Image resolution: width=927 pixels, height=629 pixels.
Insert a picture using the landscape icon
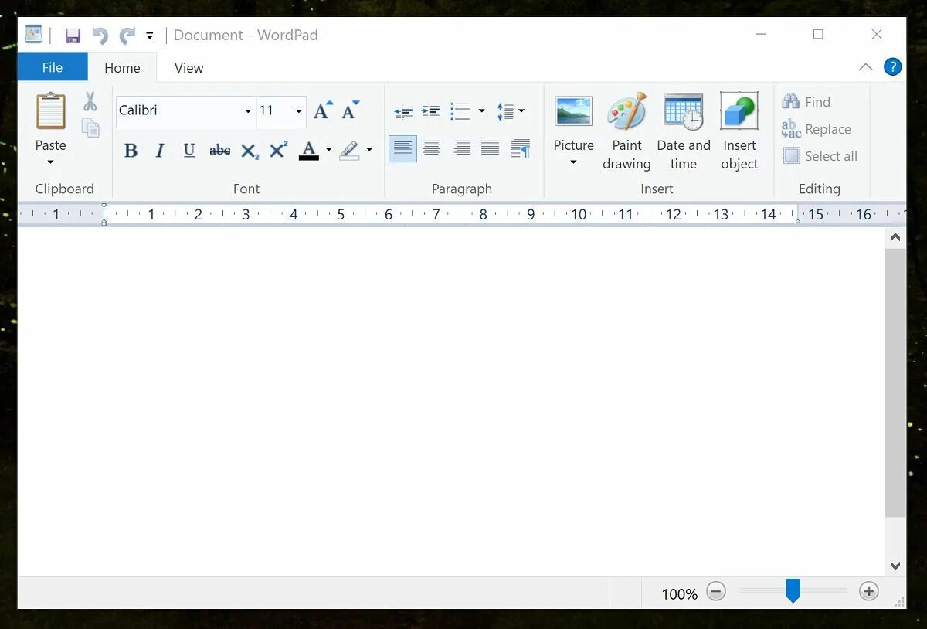click(574, 112)
